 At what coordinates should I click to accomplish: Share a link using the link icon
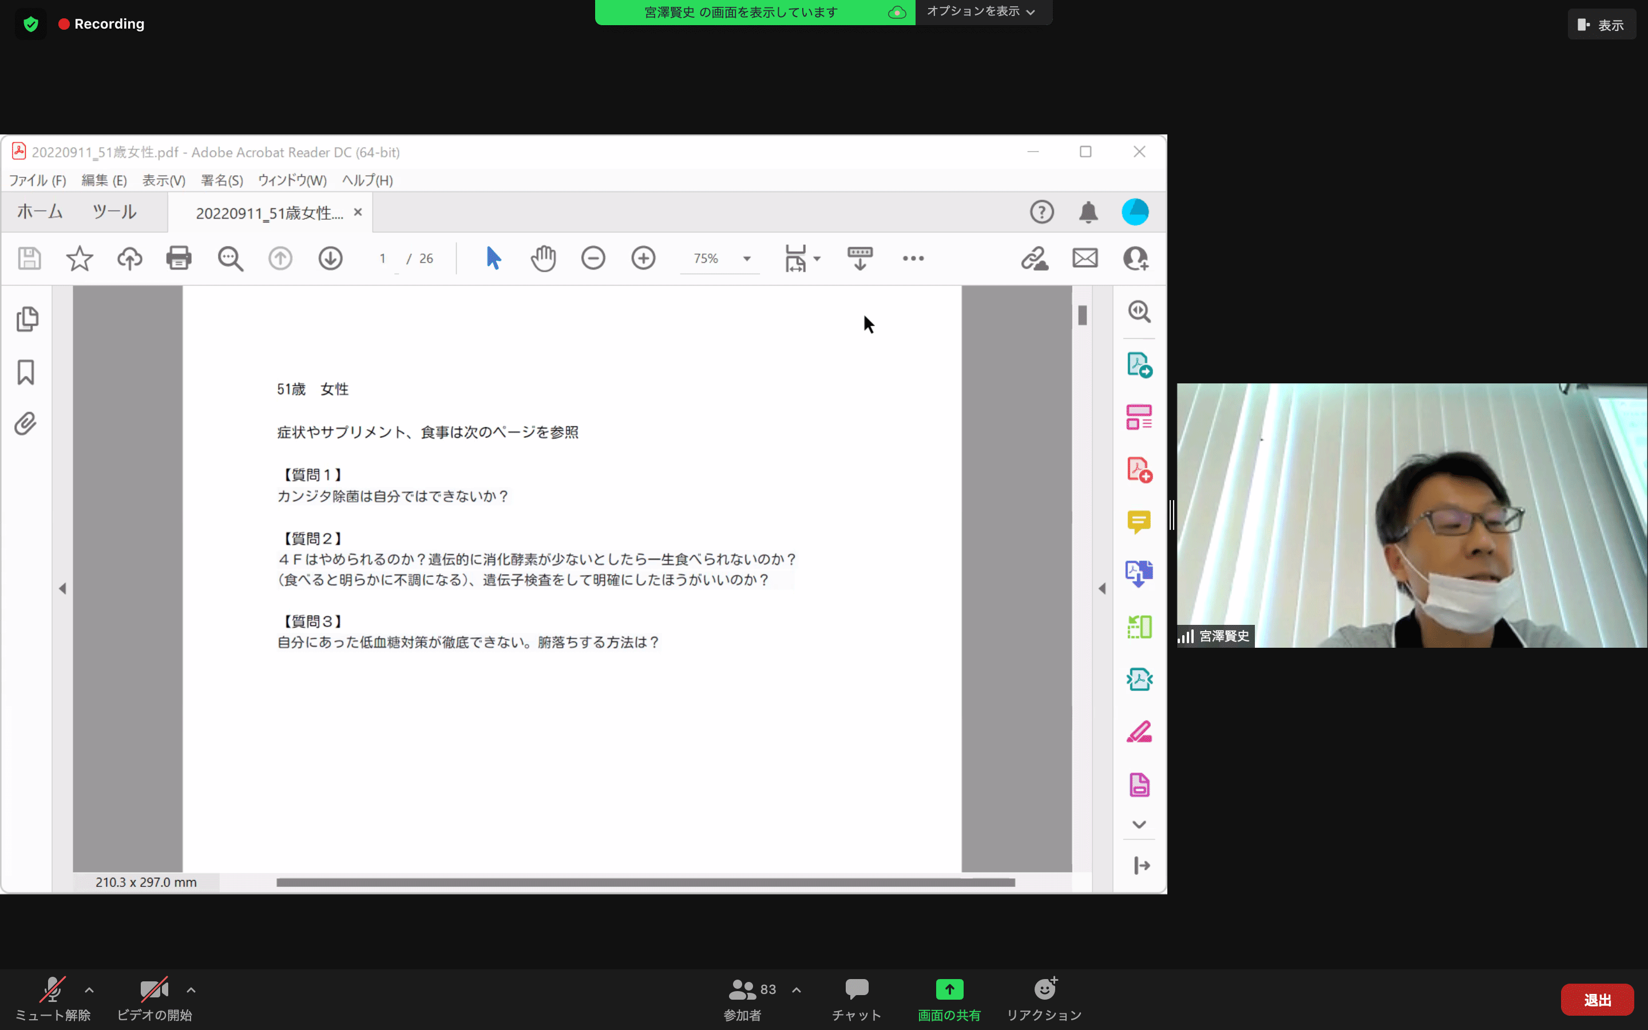tap(1035, 258)
